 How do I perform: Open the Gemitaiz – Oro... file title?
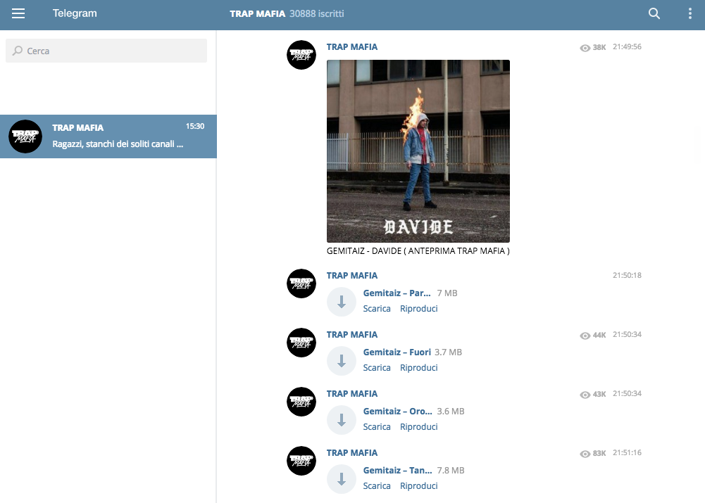pyautogui.click(x=397, y=412)
